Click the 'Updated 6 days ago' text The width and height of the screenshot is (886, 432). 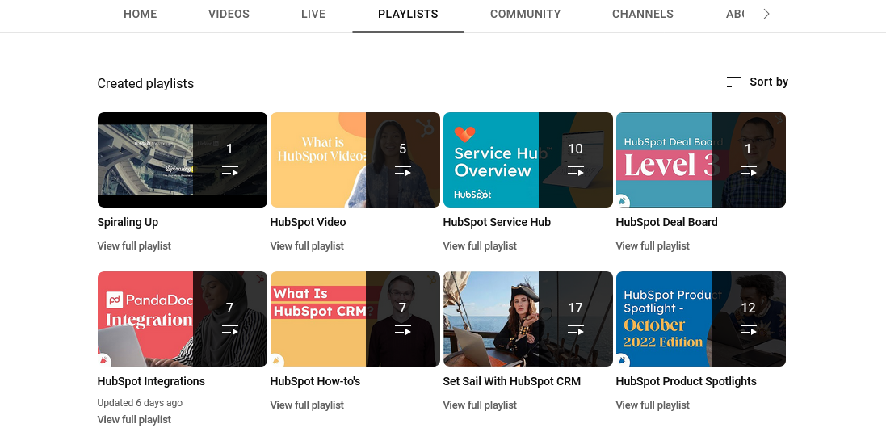[x=140, y=403]
